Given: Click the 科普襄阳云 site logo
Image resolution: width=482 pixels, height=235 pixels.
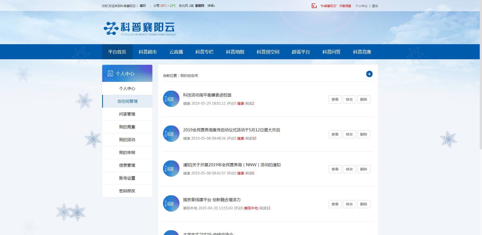Looking at the screenshot, I should click(x=140, y=29).
